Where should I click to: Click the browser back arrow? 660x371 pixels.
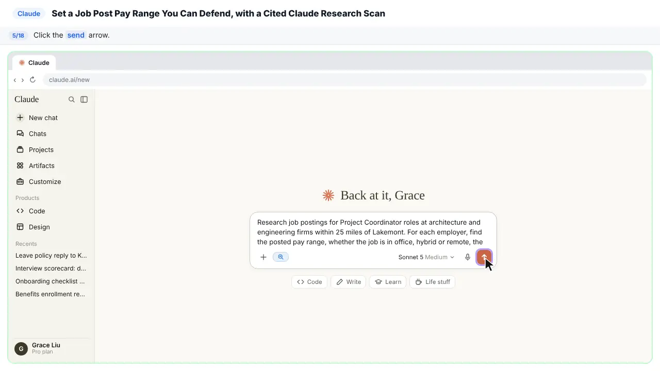pyautogui.click(x=15, y=80)
